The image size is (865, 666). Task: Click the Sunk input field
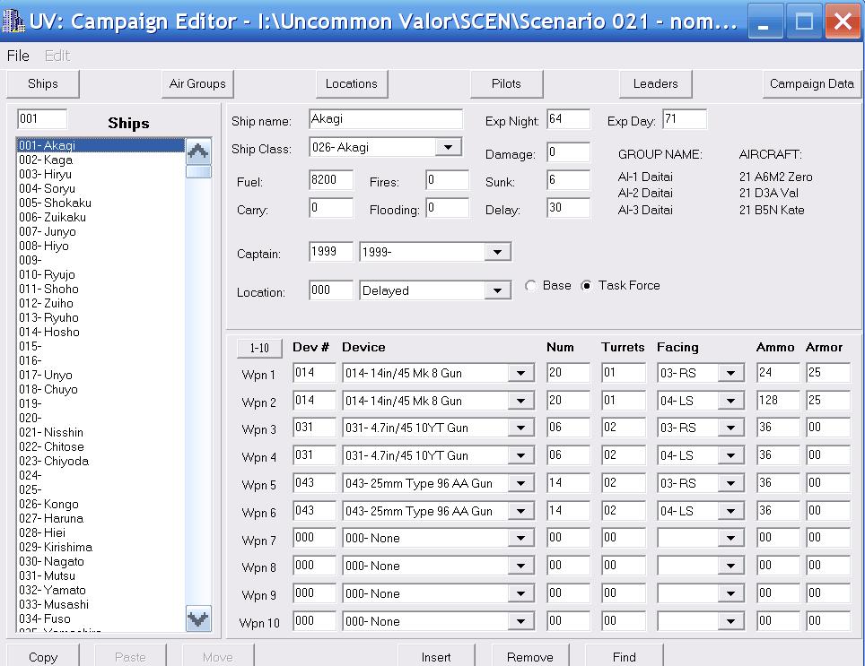click(x=568, y=180)
